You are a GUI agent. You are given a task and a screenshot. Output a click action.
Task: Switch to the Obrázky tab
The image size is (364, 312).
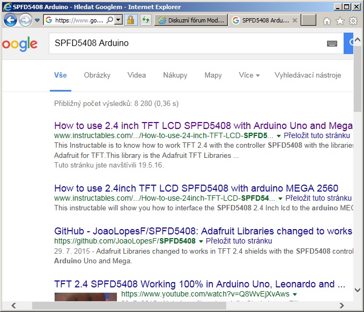click(97, 75)
